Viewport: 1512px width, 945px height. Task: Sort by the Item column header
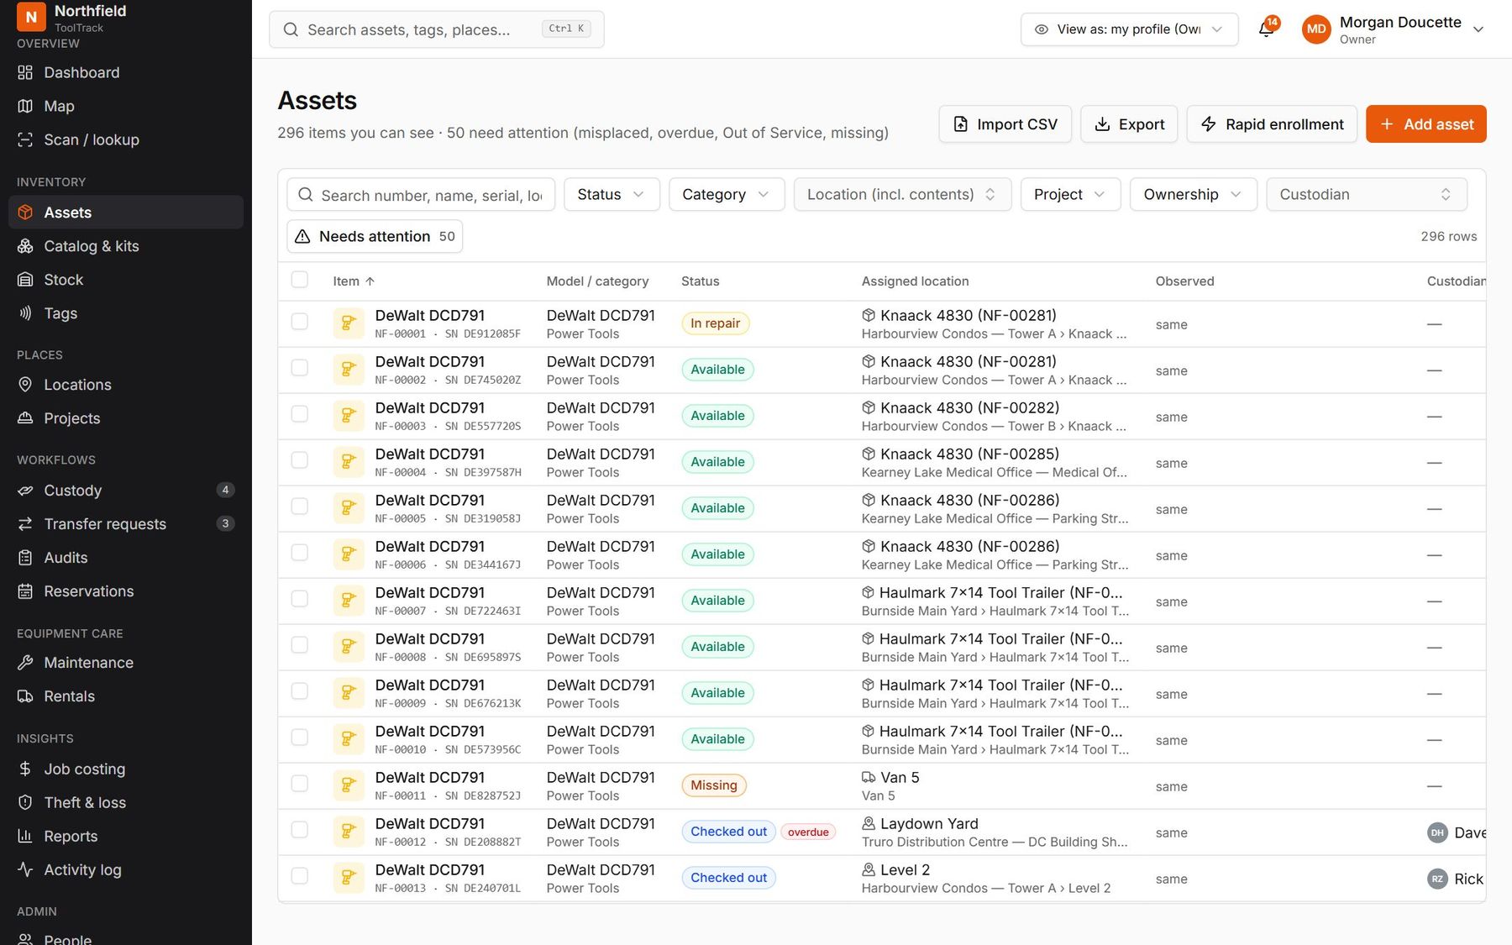pos(354,281)
